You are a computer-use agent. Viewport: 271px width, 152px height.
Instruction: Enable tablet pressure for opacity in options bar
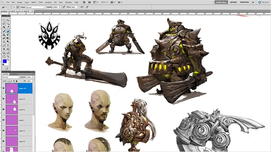pyautogui.click(x=64, y=7)
